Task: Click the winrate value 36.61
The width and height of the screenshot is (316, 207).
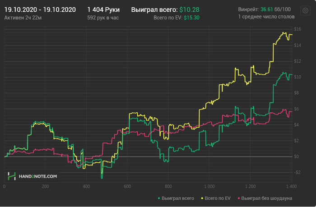Action: (267, 9)
